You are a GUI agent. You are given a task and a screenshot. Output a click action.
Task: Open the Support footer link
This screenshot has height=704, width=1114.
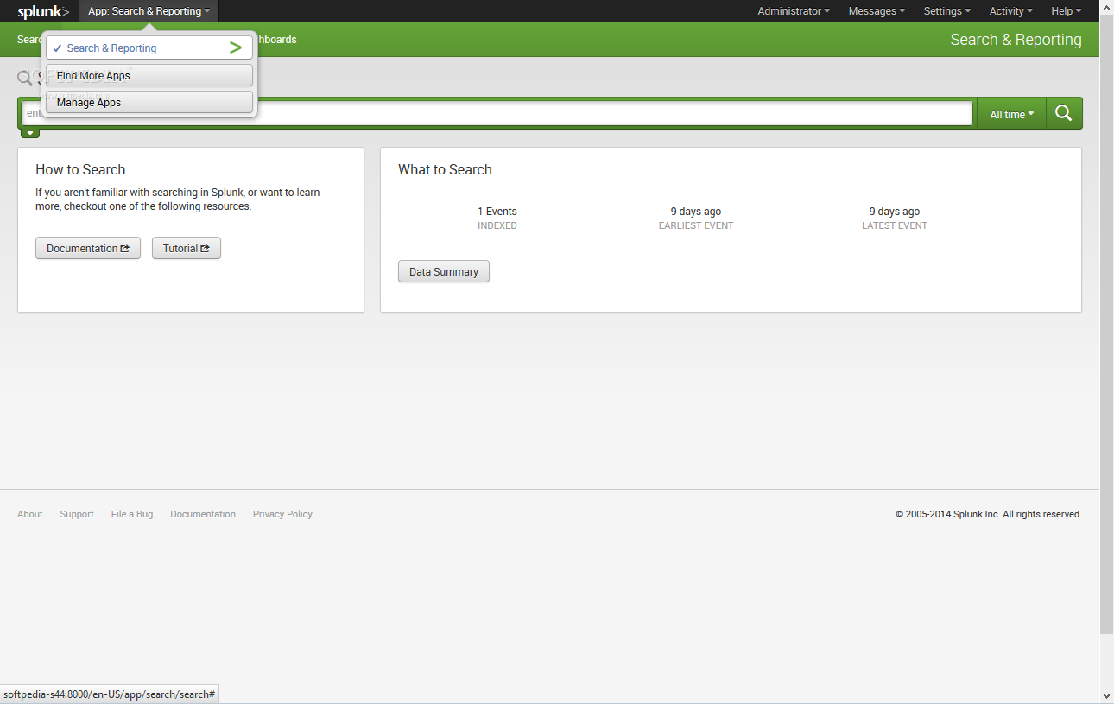pos(77,514)
